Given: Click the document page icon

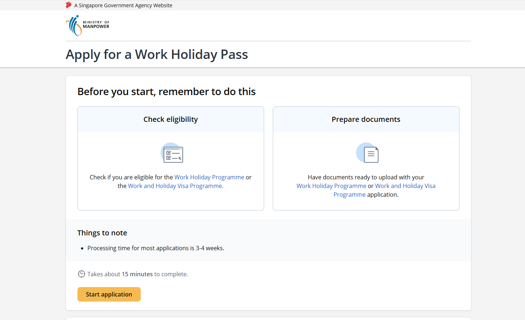Looking at the screenshot, I should (367, 153).
